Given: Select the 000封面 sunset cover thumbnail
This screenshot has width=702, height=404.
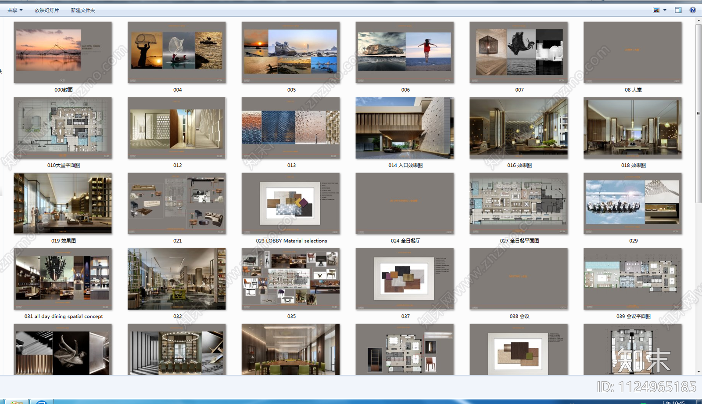Looking at the screenshot, I should pos(63,52).
